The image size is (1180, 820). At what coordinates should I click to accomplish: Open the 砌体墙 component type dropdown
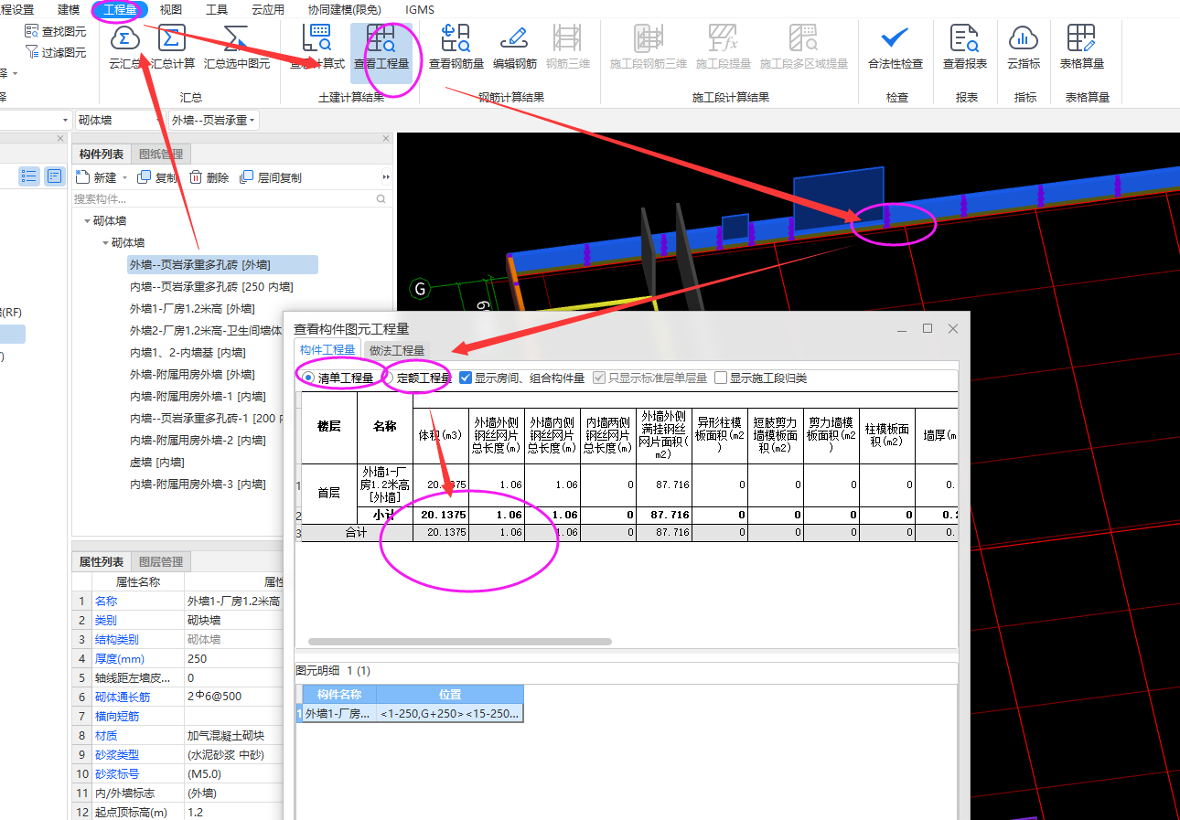point(119,120)
